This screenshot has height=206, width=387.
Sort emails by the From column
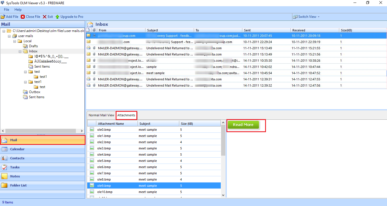click(x=121, y=30)
